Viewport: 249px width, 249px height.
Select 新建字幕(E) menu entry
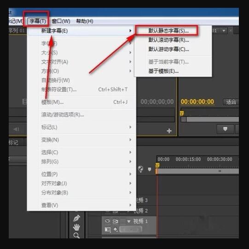click(x=82, y=31)
